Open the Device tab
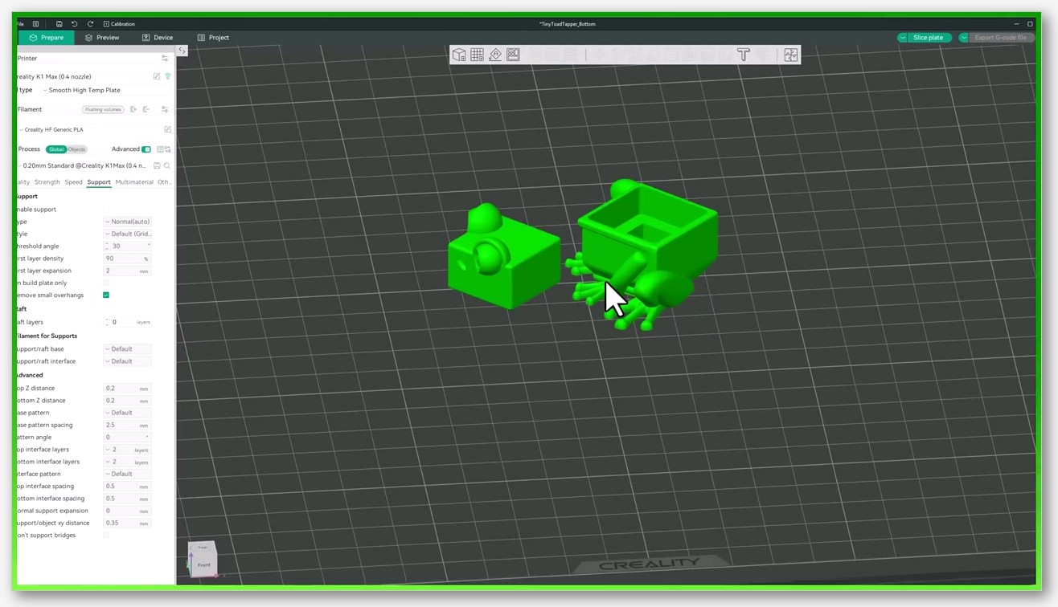 click(158, 38)
